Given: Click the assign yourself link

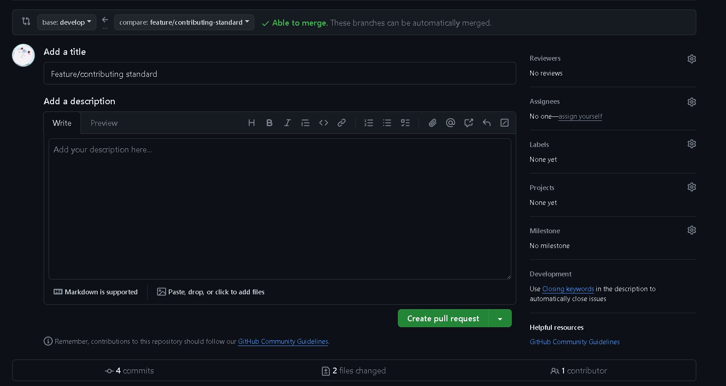Looking at the screenshot, I should click(580, 116).
